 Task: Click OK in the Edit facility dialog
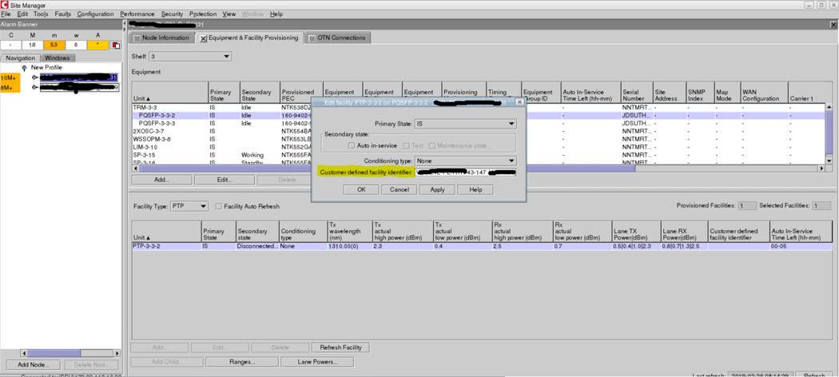tap(361, 189)
